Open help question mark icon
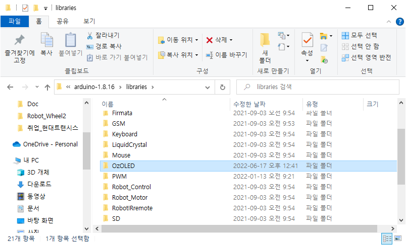 (400, 22)
